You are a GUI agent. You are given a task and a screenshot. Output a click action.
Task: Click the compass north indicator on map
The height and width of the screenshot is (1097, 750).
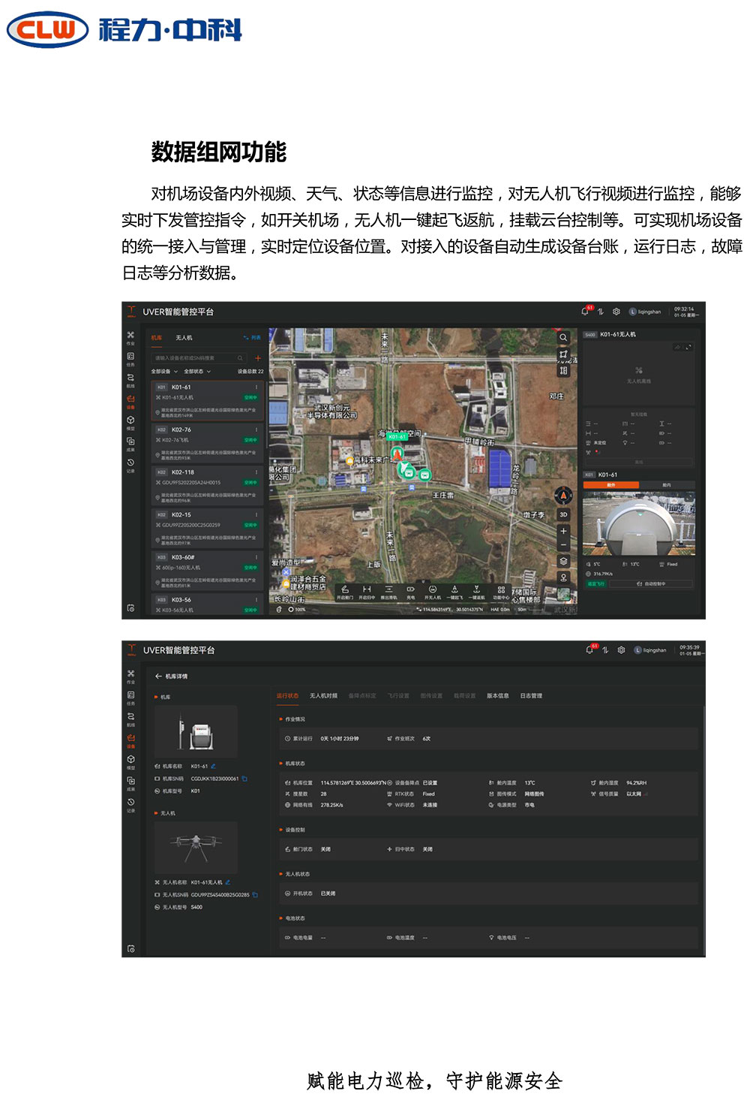pyautogui.click(x=563, y=496)
